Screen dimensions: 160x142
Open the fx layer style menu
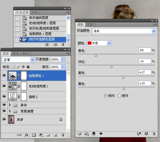27,135
